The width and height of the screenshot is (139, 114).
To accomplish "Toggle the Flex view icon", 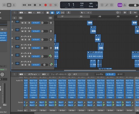I will point(63,13).
